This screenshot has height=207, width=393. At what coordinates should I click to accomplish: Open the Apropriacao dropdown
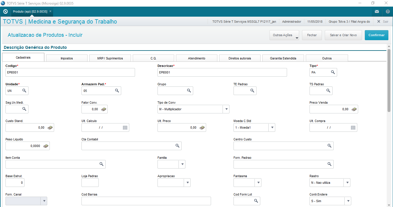coord(187,183)
